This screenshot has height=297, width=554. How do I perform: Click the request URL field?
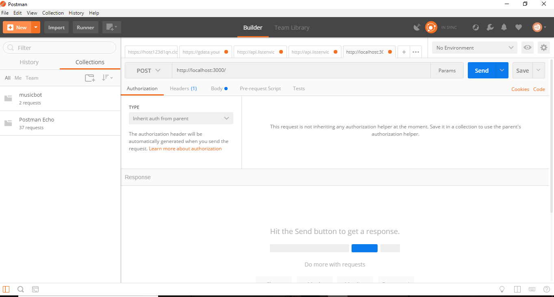pos(301,70)
